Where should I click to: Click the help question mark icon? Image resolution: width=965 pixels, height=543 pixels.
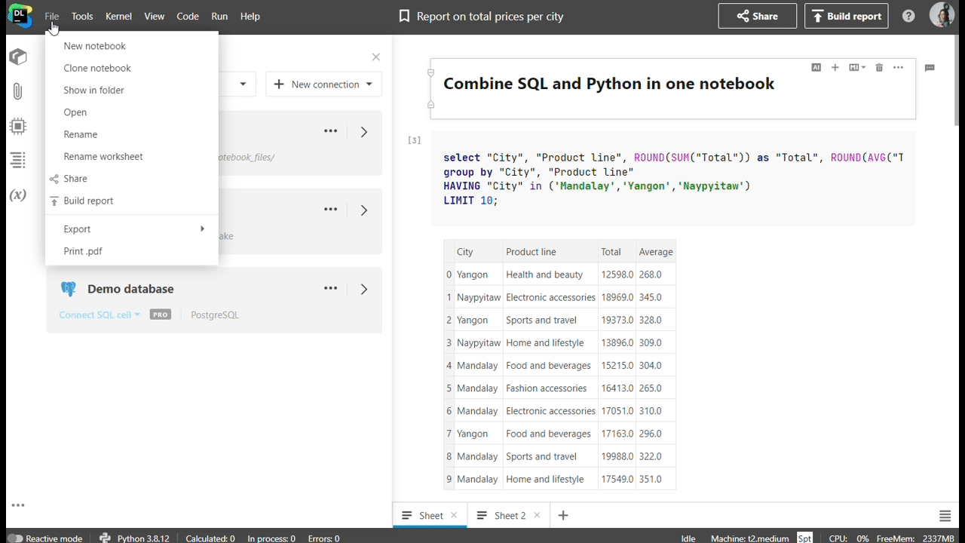pos(908,16)
